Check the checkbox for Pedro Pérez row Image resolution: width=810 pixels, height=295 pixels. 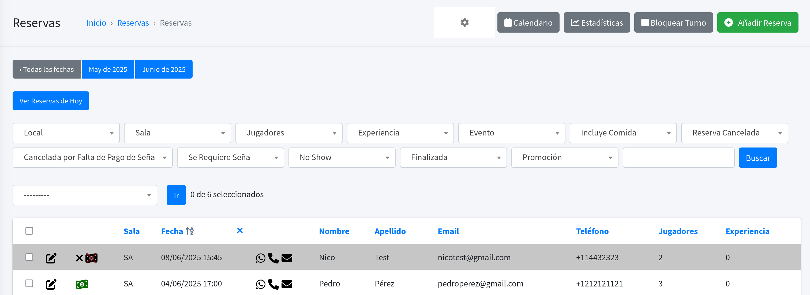pos(29,284)
